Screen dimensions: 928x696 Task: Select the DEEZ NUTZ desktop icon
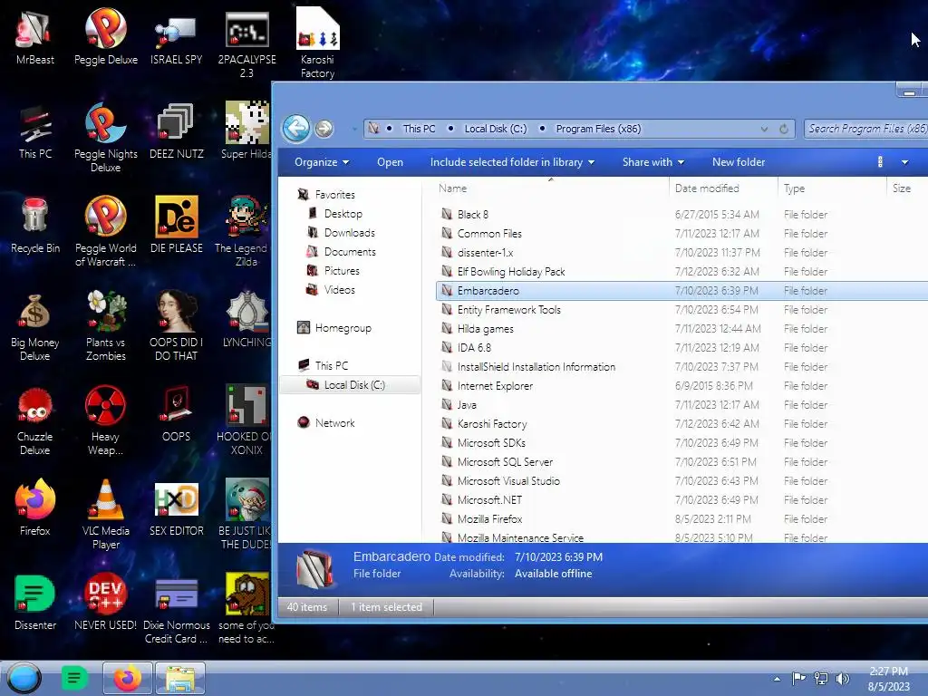point(177,132)
